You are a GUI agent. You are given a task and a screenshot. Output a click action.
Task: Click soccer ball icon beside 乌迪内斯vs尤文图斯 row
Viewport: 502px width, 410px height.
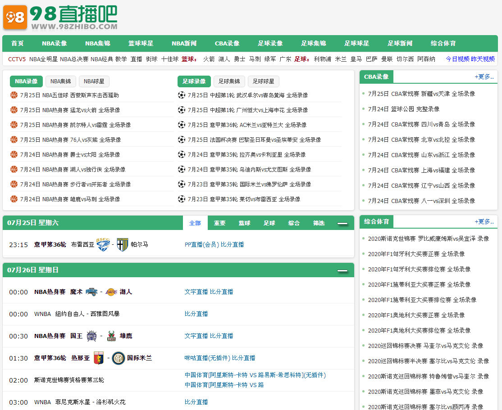tap(182, 169)
